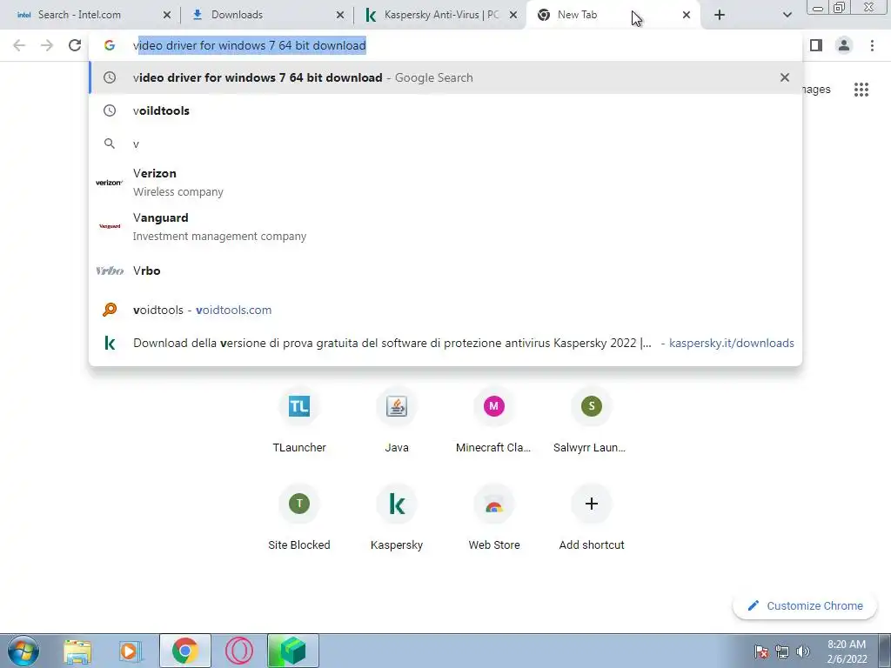Image resolution: width=891 pixels, height=668 pixels.
Task: Click the forward navigation arrow
Action: [x=47, y=45]
